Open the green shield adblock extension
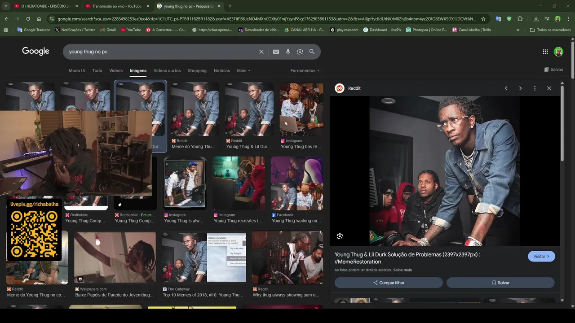The height and width of the screenshot is (323, 575). (509, 19)
